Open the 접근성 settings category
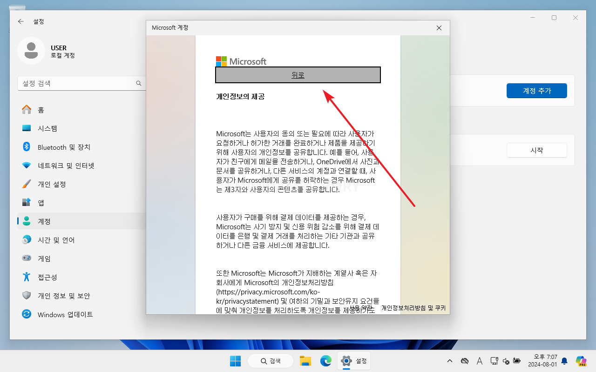 pos(82,277)
